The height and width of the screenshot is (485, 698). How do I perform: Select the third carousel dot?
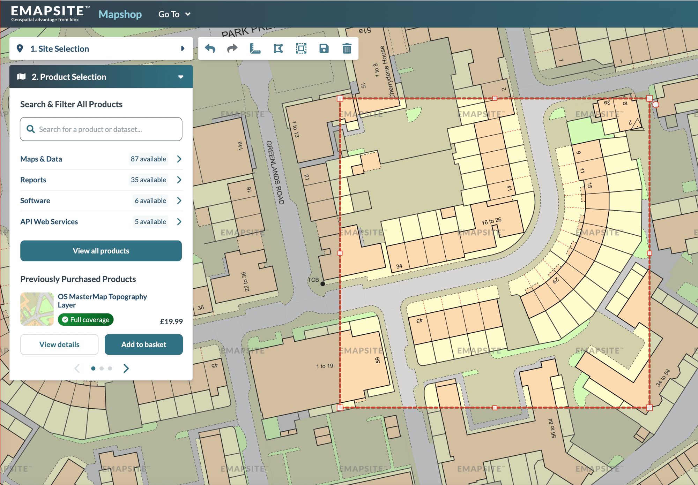[x=110, y=368]
